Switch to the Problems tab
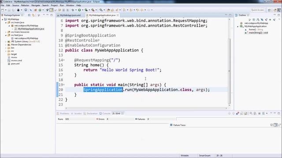 pyautogui.click(x=63, y=113)
